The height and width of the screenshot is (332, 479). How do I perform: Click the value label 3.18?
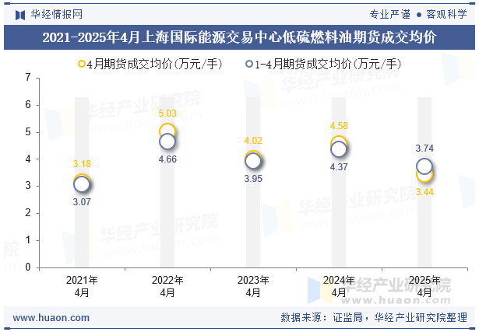pyautogui.click(x=82, y=164)
